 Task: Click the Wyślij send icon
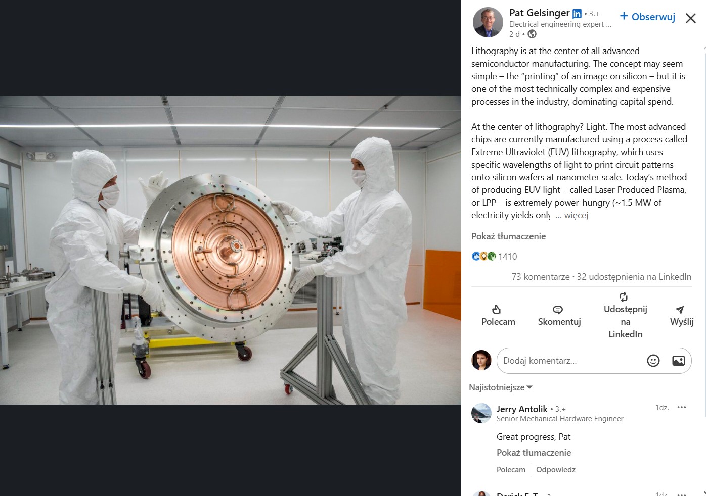tap(680, 310)
